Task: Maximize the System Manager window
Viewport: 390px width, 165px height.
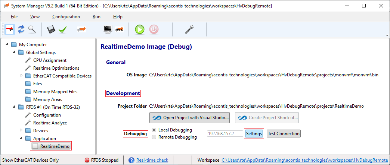Action: pyautogui.click(x=364, y=6)
